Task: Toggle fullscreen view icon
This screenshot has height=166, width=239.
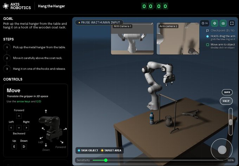Action: coord(232,23)
